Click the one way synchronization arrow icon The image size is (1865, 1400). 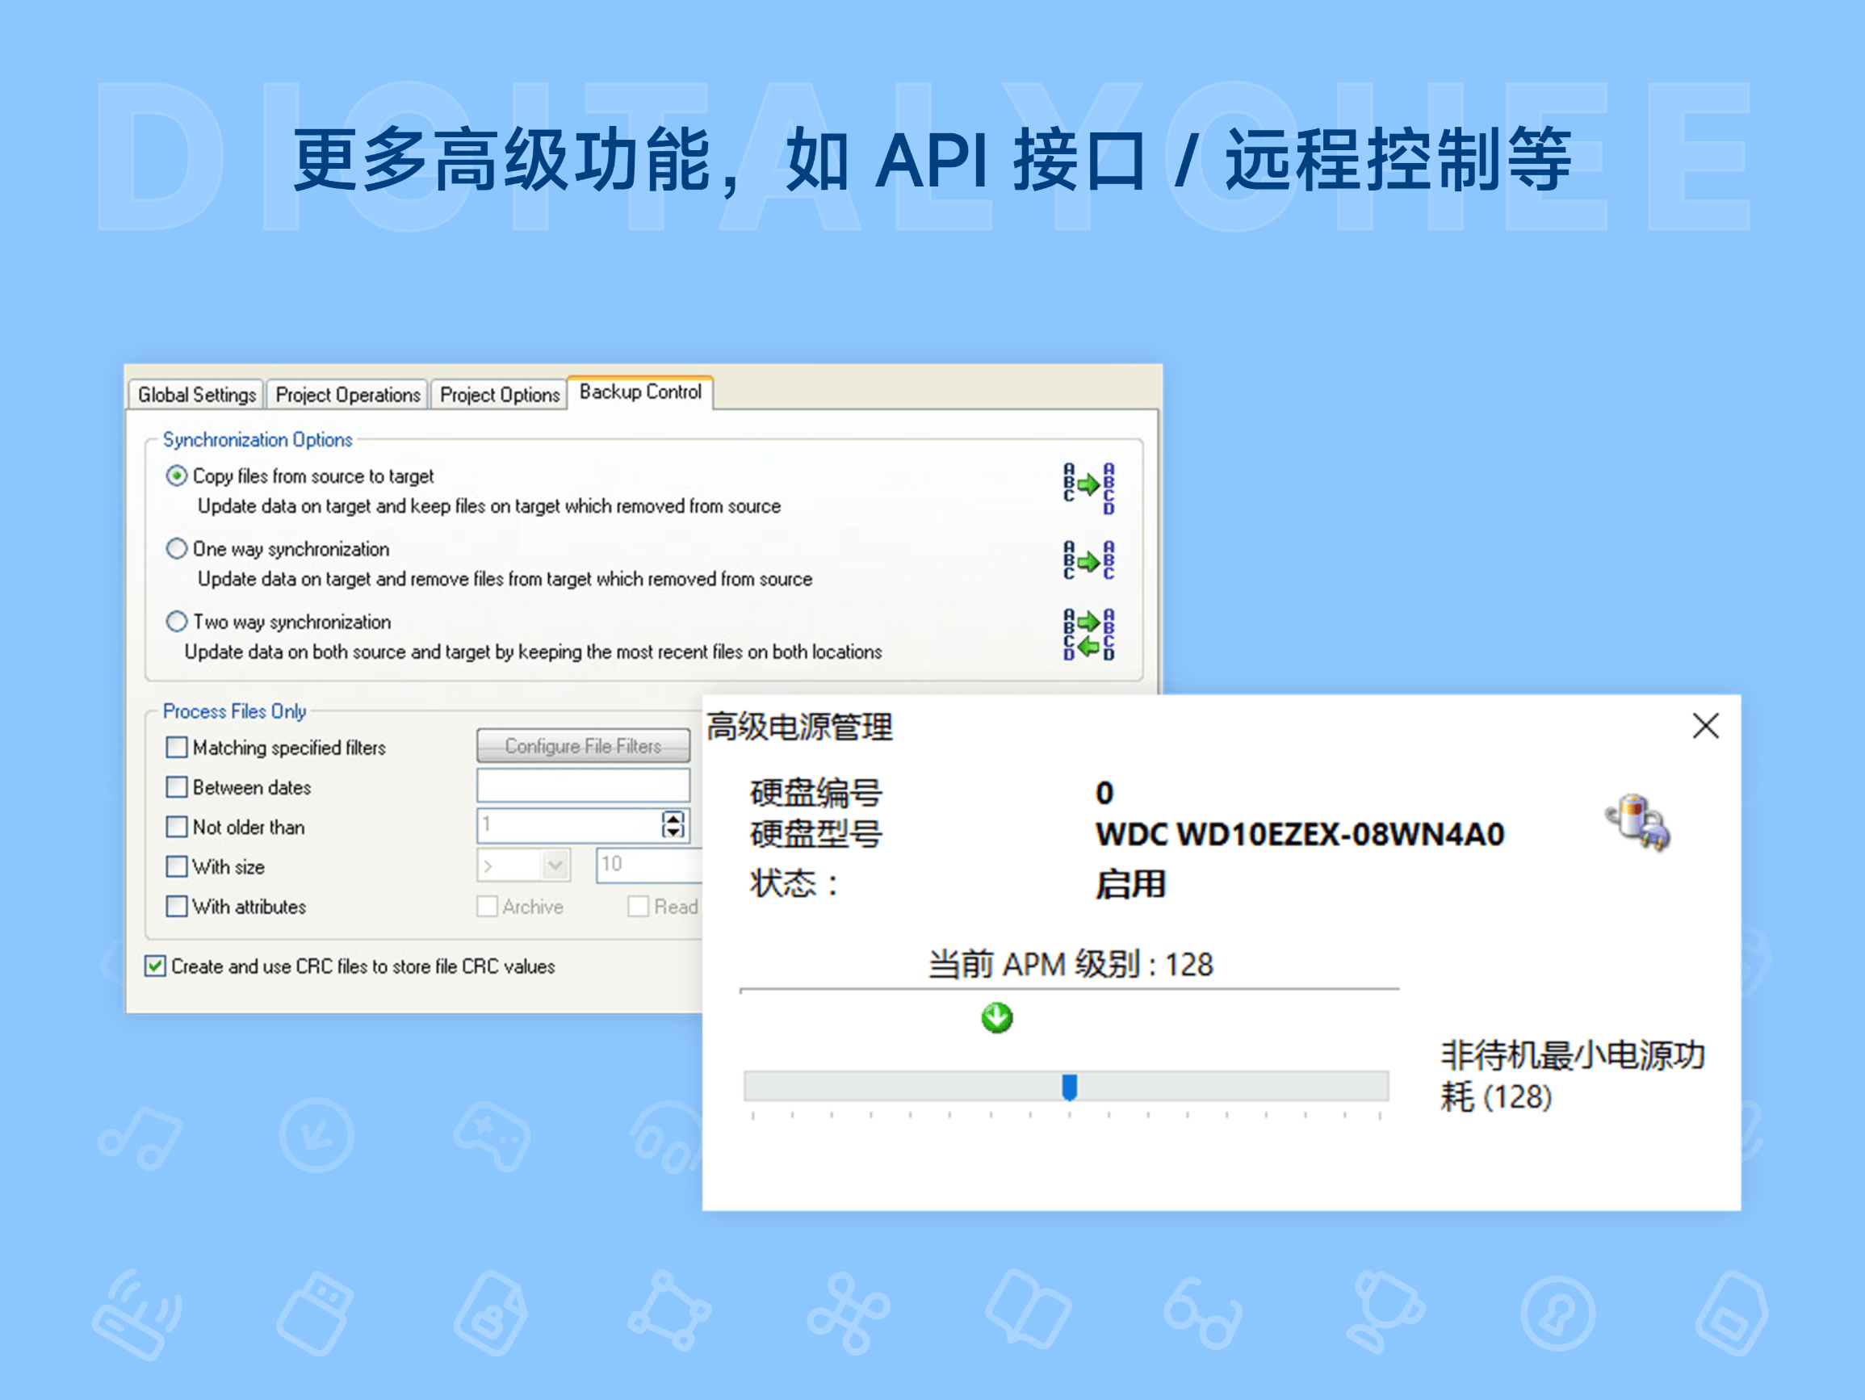[1088, 560]
